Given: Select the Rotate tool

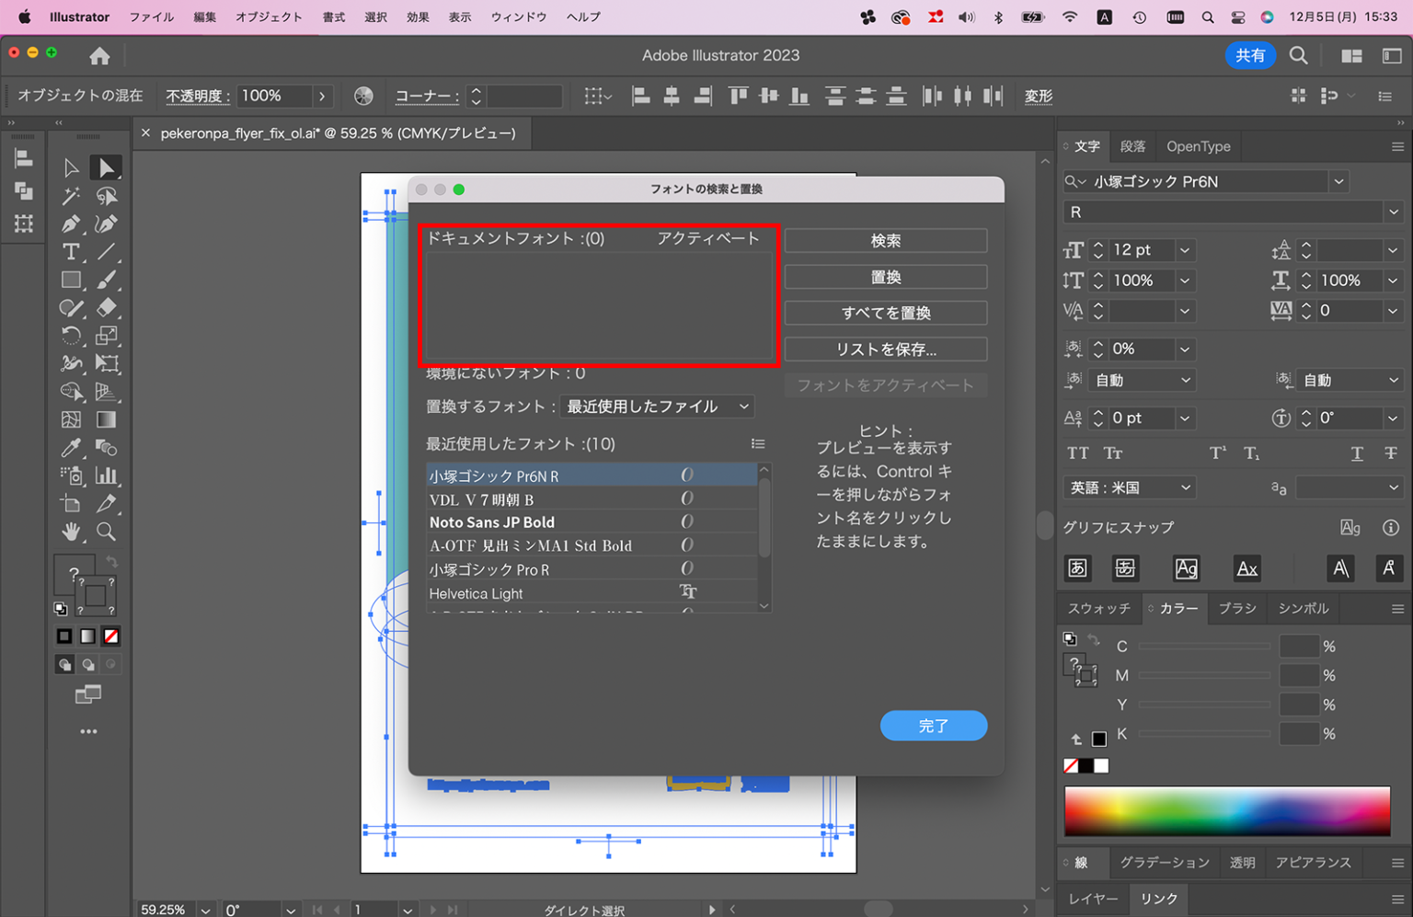Looking at the screenshot, I should pos(72,336).
